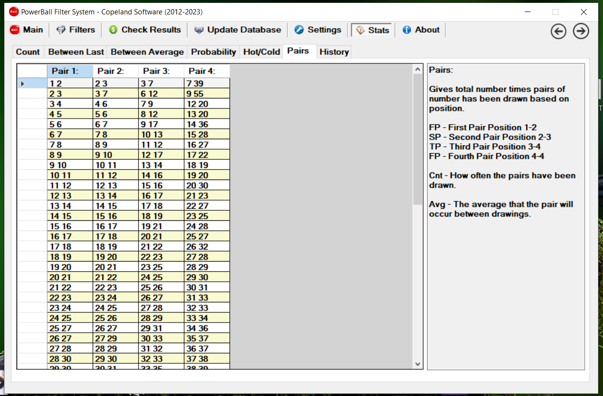The height and width of the screenshot is (396, 603).
Task: Open the Main toolbar section
Action: point(26,30)
